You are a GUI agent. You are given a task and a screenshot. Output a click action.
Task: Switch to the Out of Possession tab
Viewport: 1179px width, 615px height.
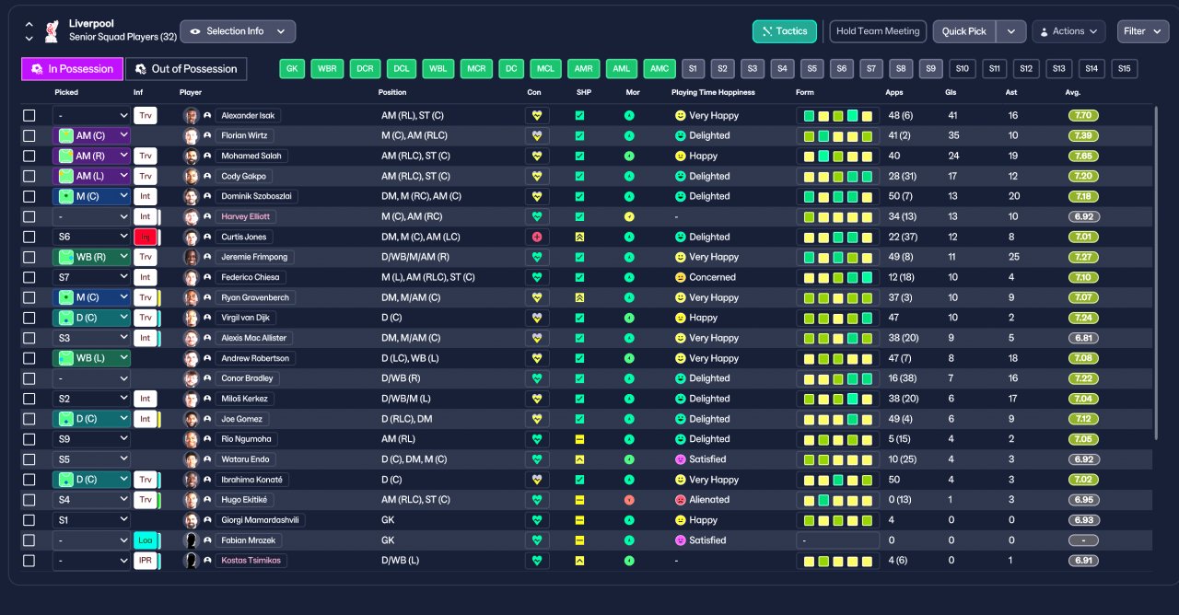[186, 69]
